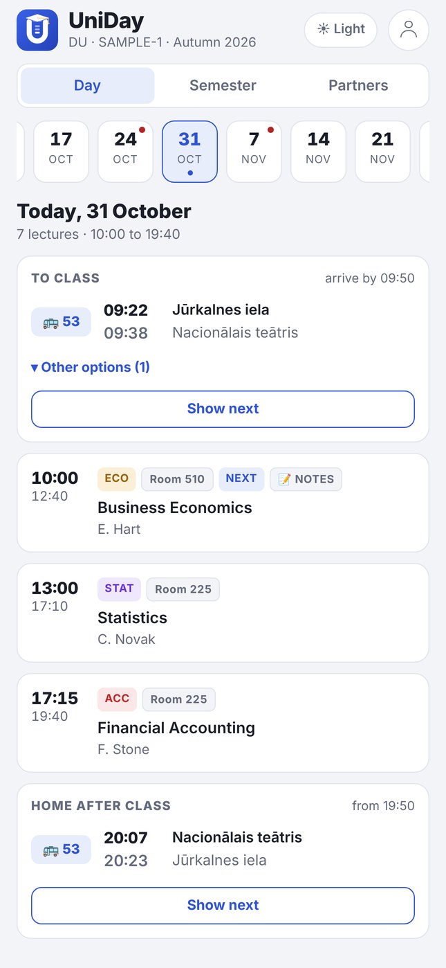Open the Partners tab
This screenshot has height=968, width=446.
(358, 86)
